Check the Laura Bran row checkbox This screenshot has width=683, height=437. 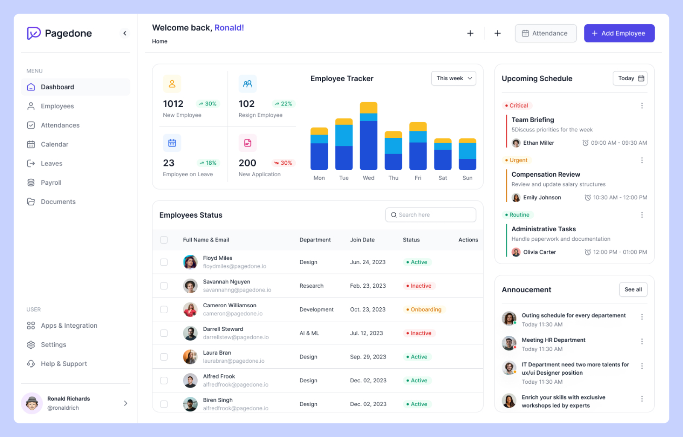164,357
